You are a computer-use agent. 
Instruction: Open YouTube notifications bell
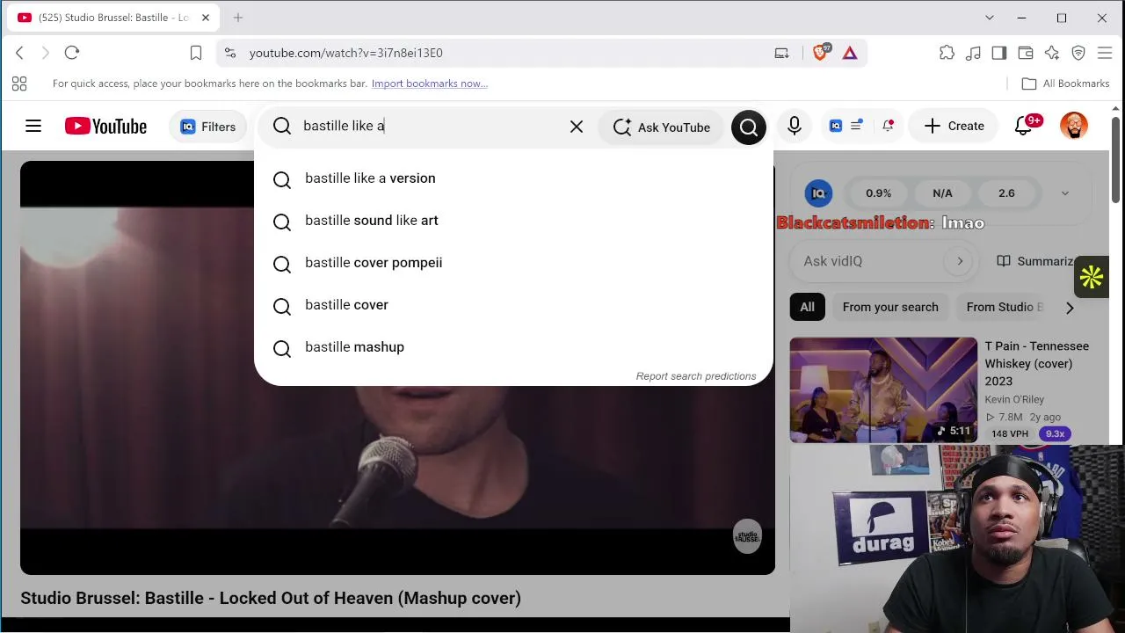[1024, 126]
